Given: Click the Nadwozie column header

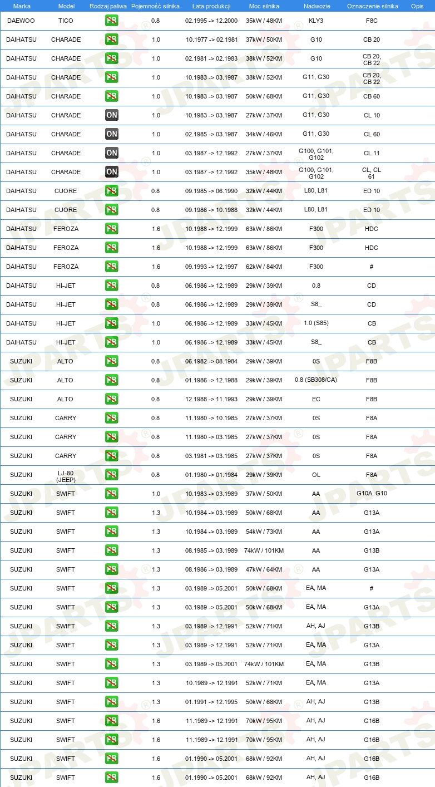Looking at the screenshot, I should pyautogui.click(x=316, y=6).
